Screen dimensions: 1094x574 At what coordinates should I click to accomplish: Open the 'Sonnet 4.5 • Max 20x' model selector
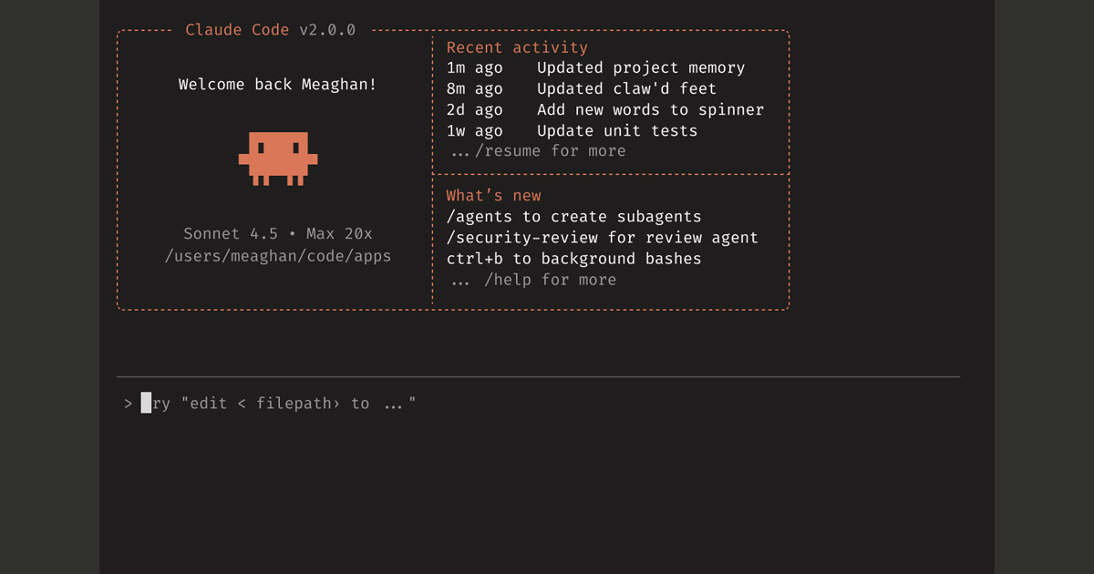[x=277, y=233]
